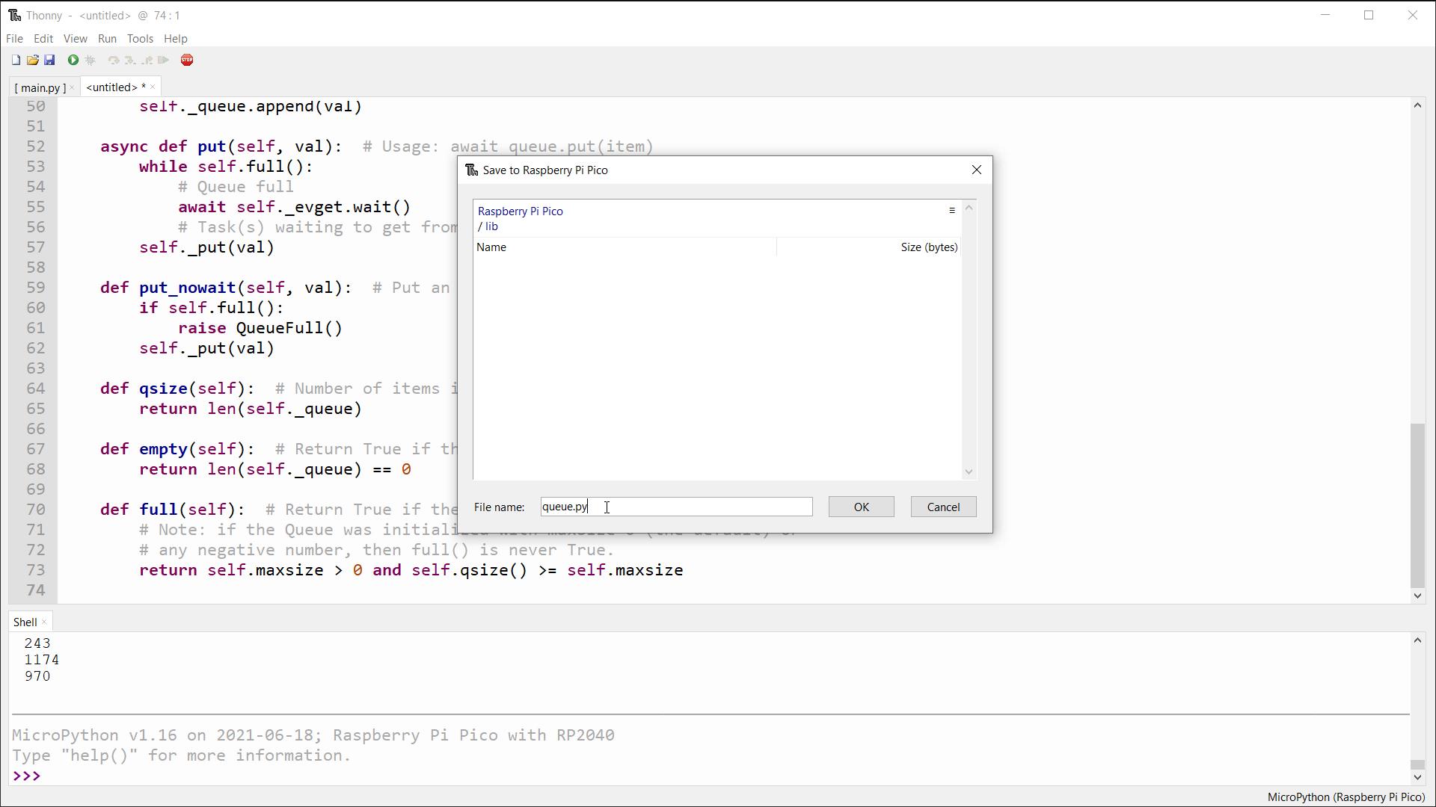Close the untitled editor tab
Screen dimensions: 1436x807
(x=153, y=87)
